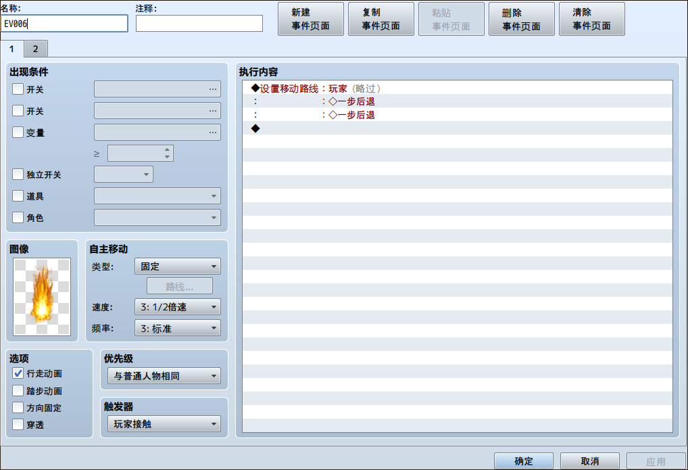Check the 穿透 option

click(x=18, y=425)
